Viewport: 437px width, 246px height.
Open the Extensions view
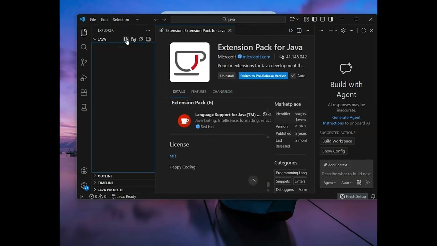click(x=84, y=93)
